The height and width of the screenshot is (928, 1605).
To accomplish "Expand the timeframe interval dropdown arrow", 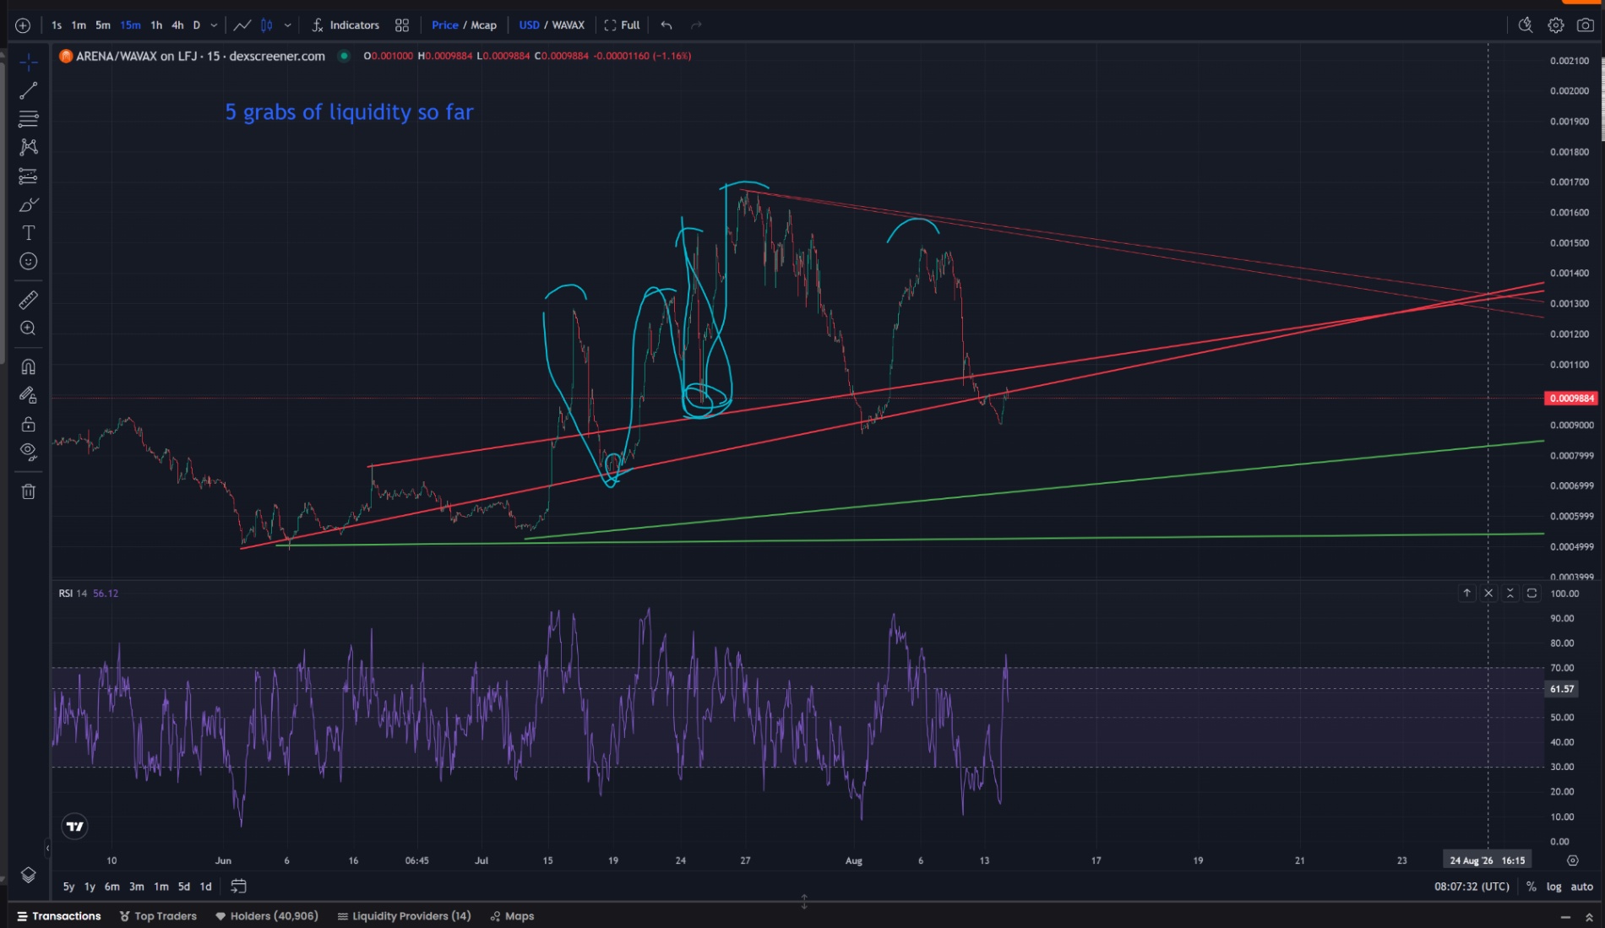I will [x=214, y=25].
